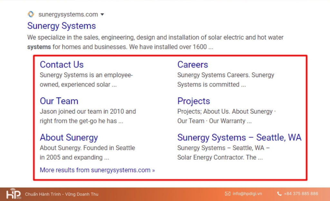Viewport: 330px width, 201px height.
Task: Open the Sunergy Systems main result title
Action: tap(62, 26)
